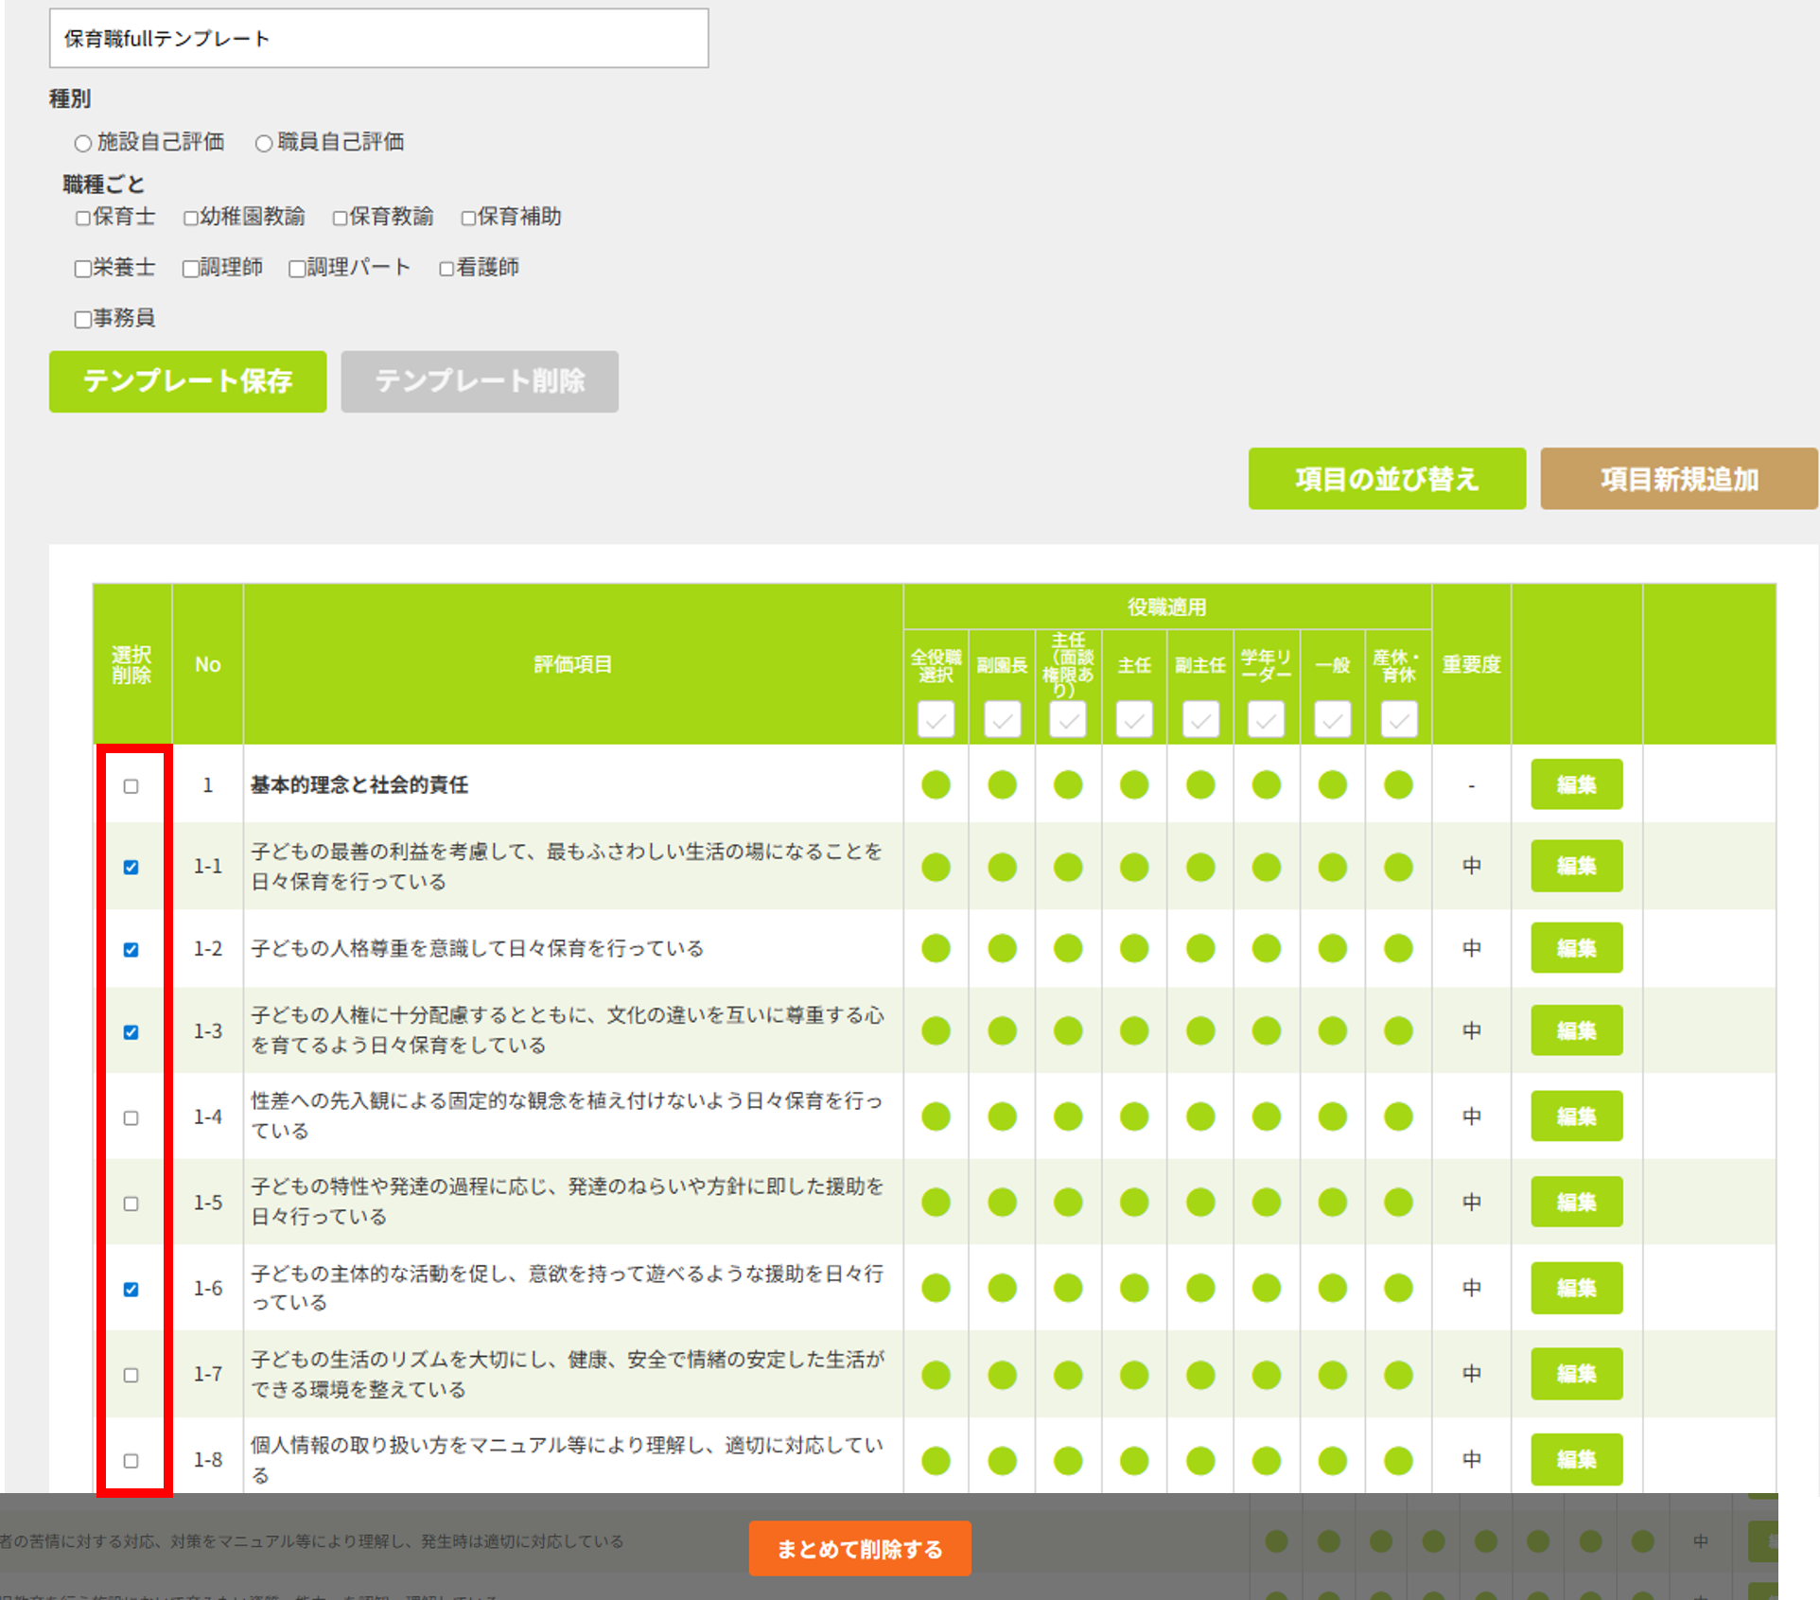Open 項目新規追加 to add a new item
Image resolution: width=1820 pixels, height=1600 pixels.
(1680, 479)
